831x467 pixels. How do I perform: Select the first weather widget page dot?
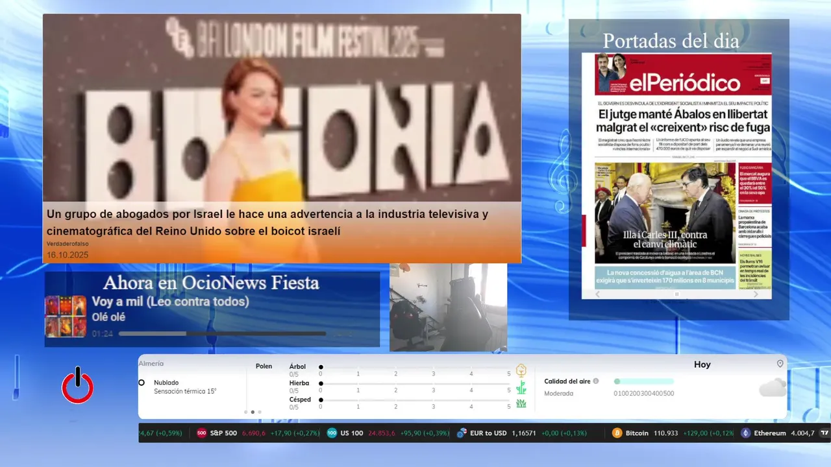tap(245, 412)
